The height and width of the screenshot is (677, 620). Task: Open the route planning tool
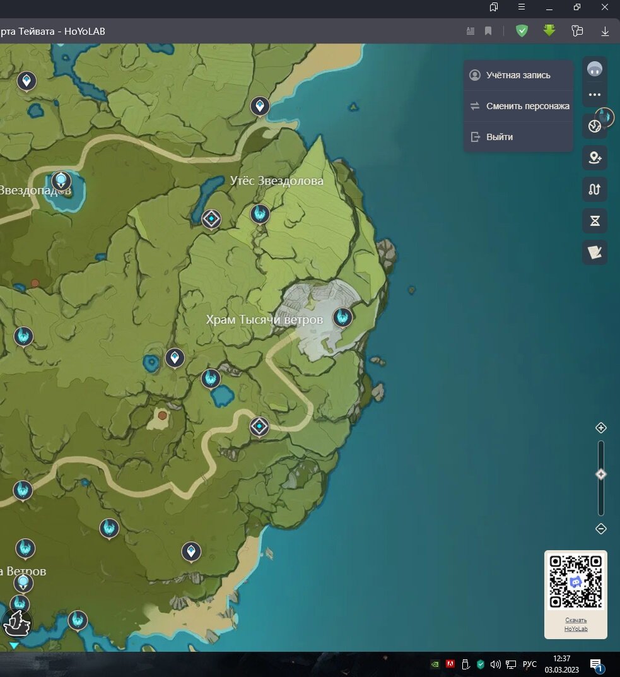click(x=595, y=189)
